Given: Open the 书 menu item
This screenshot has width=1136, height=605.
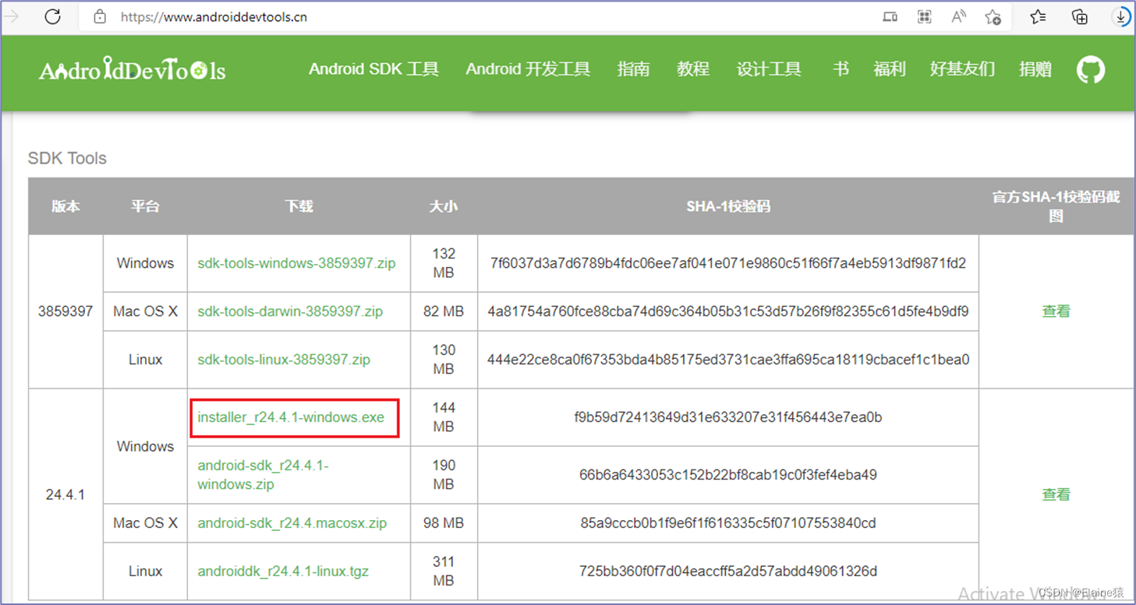Looking at the screenshot, I should 840,69.
